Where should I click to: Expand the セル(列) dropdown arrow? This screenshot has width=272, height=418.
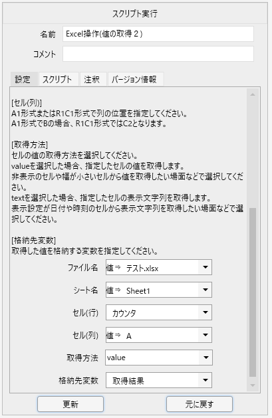tap(205, 335)
